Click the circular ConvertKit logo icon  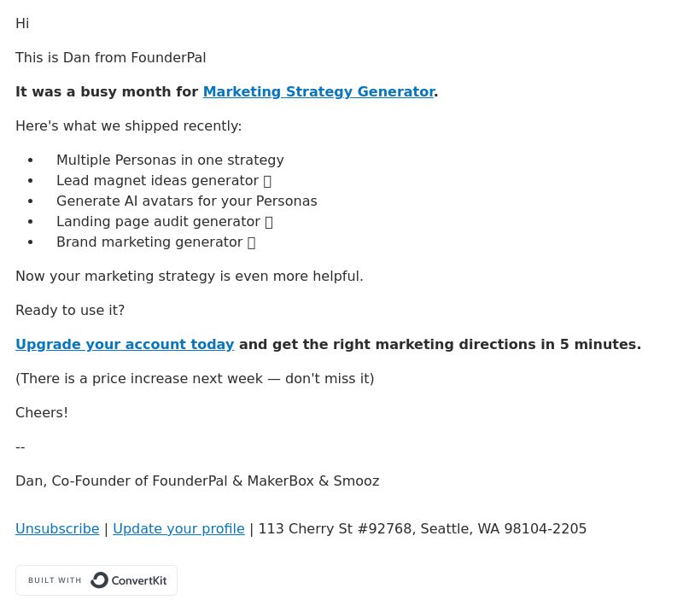99,580
